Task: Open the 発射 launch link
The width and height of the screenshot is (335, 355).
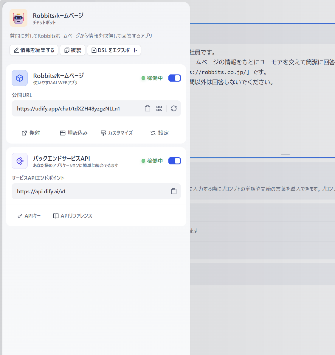Action: (31, 133)
